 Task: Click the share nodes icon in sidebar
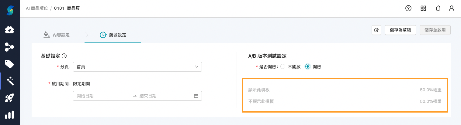click(10, 47)
